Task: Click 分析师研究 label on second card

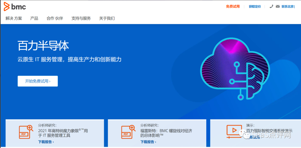Action: coord(150,125)
